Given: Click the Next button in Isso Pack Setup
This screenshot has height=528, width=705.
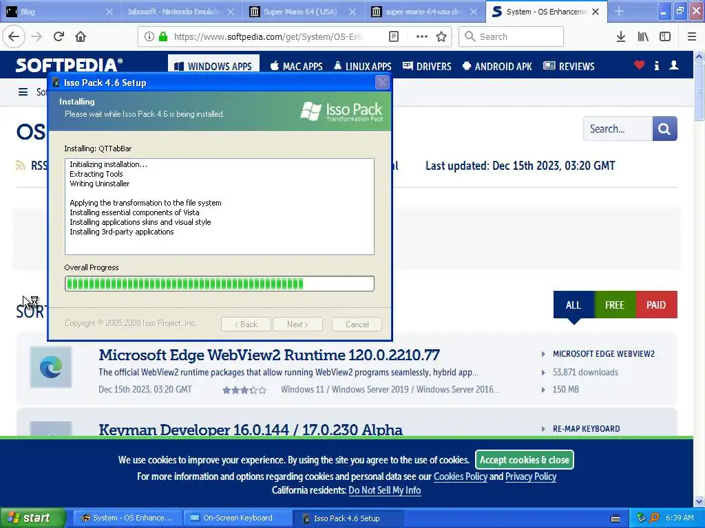Looking at the screenshot, I should click(297, 324).
